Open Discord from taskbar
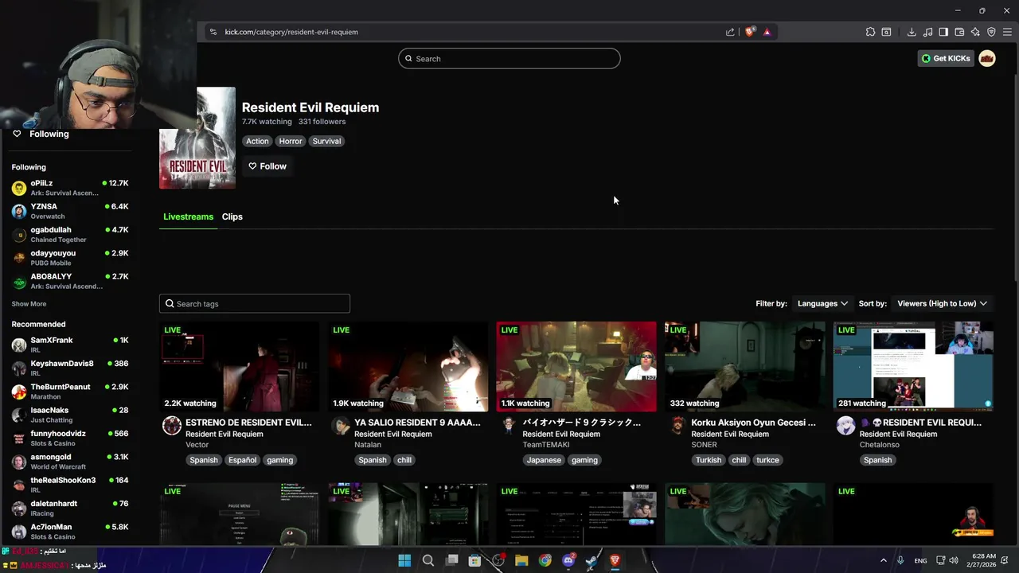Image resolution: width=1019 pixels, height=573 pixels. pyautogui.click(x=568, y=560)
